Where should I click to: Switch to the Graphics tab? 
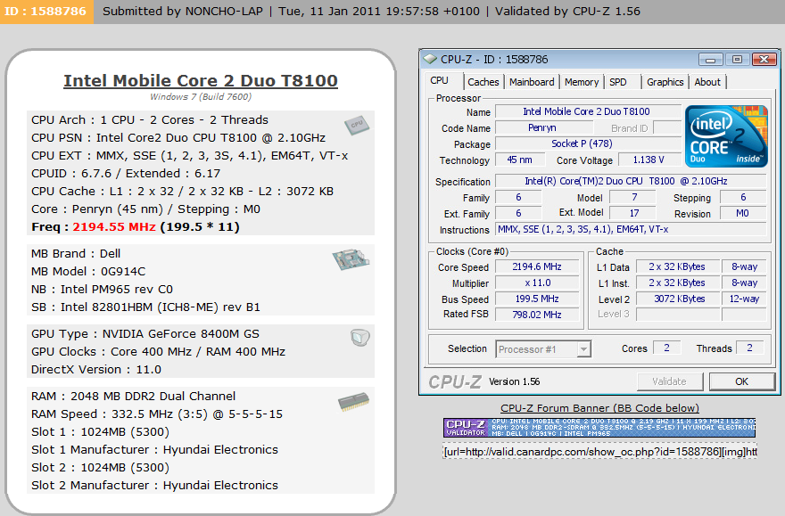[665, 82]
